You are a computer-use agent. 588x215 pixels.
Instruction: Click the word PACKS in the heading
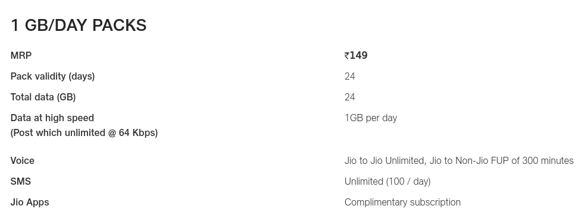point(119,26)
